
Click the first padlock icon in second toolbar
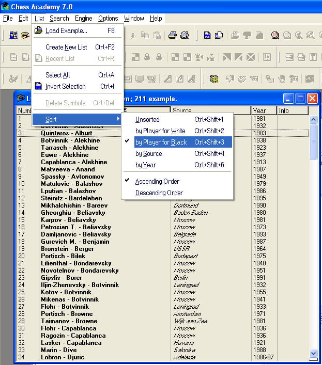pos(147,57)
